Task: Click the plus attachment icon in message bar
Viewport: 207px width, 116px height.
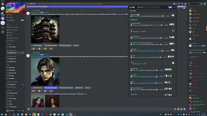Action: 29,109
